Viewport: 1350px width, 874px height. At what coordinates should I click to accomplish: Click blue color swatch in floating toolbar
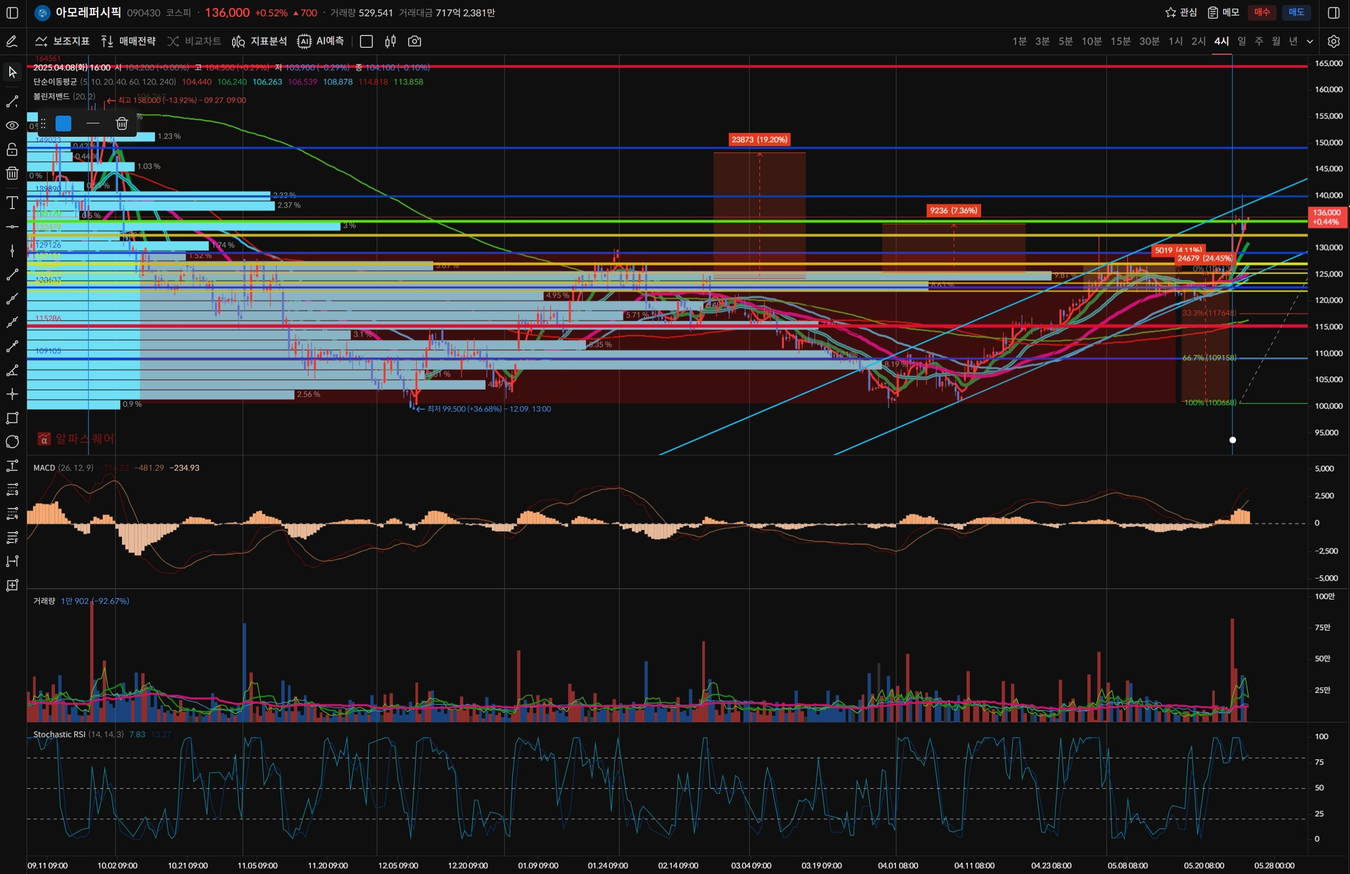(63, 123)
